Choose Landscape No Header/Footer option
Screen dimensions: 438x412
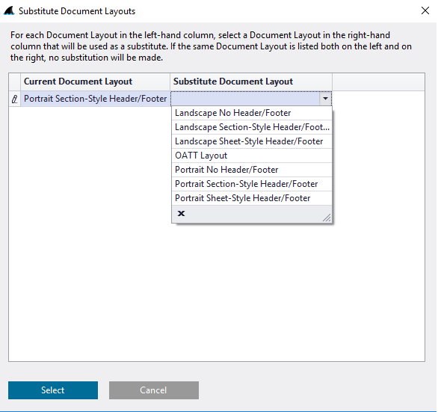(252, 113)
